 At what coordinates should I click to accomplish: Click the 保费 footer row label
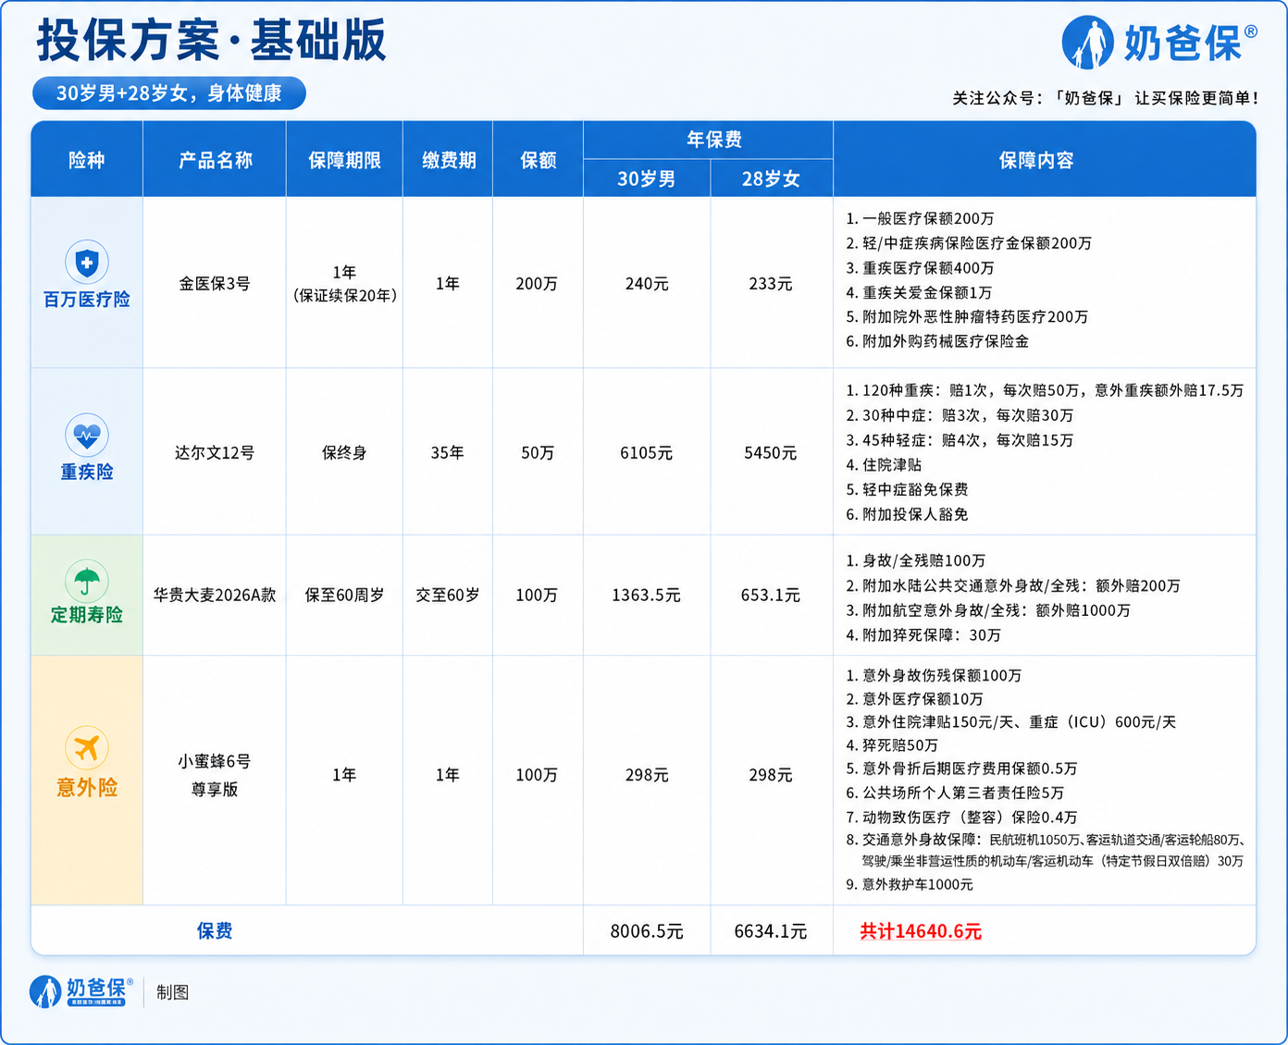pos(215,931)
